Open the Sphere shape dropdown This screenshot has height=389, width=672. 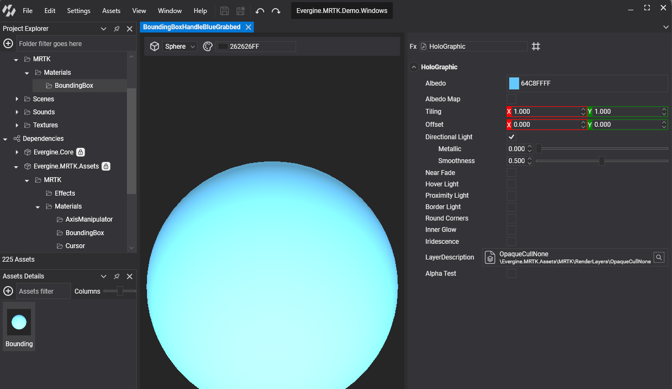(180, 47)
